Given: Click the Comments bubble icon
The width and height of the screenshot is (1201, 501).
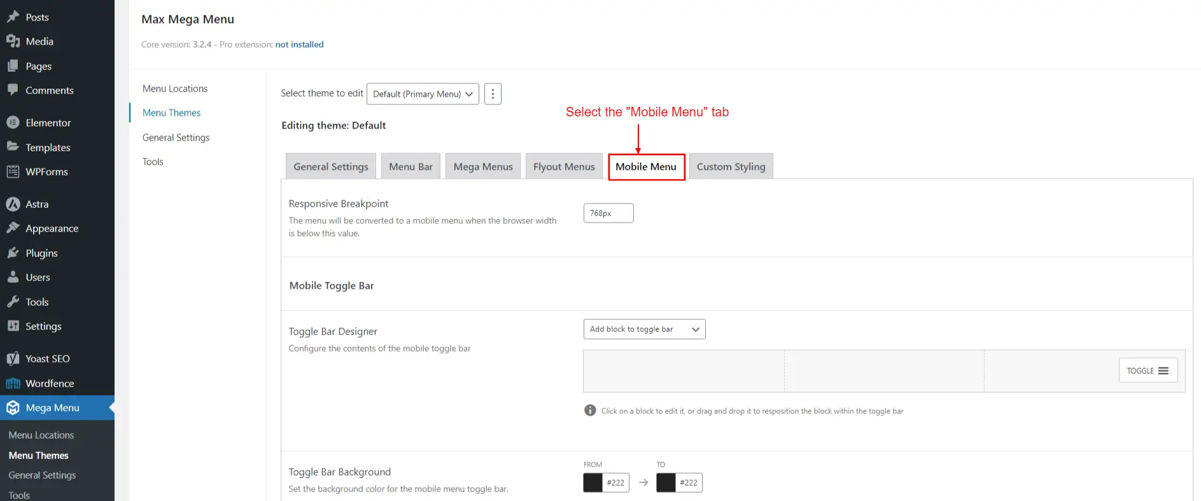Looking at the screenshot, I should [x=13, y=90].
